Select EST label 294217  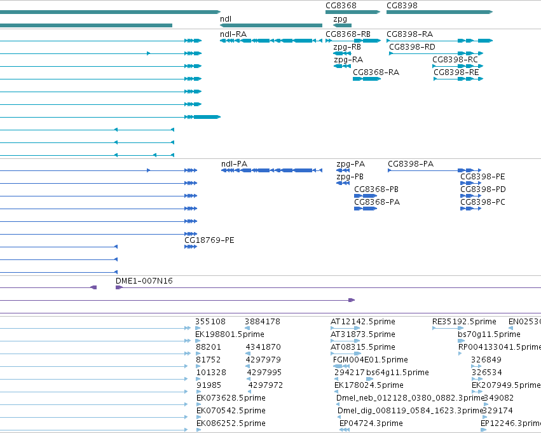[x=350, y=373]
